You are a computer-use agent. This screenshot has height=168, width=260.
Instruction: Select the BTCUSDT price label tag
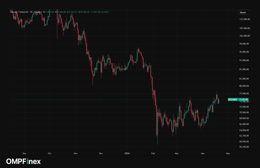232,100
